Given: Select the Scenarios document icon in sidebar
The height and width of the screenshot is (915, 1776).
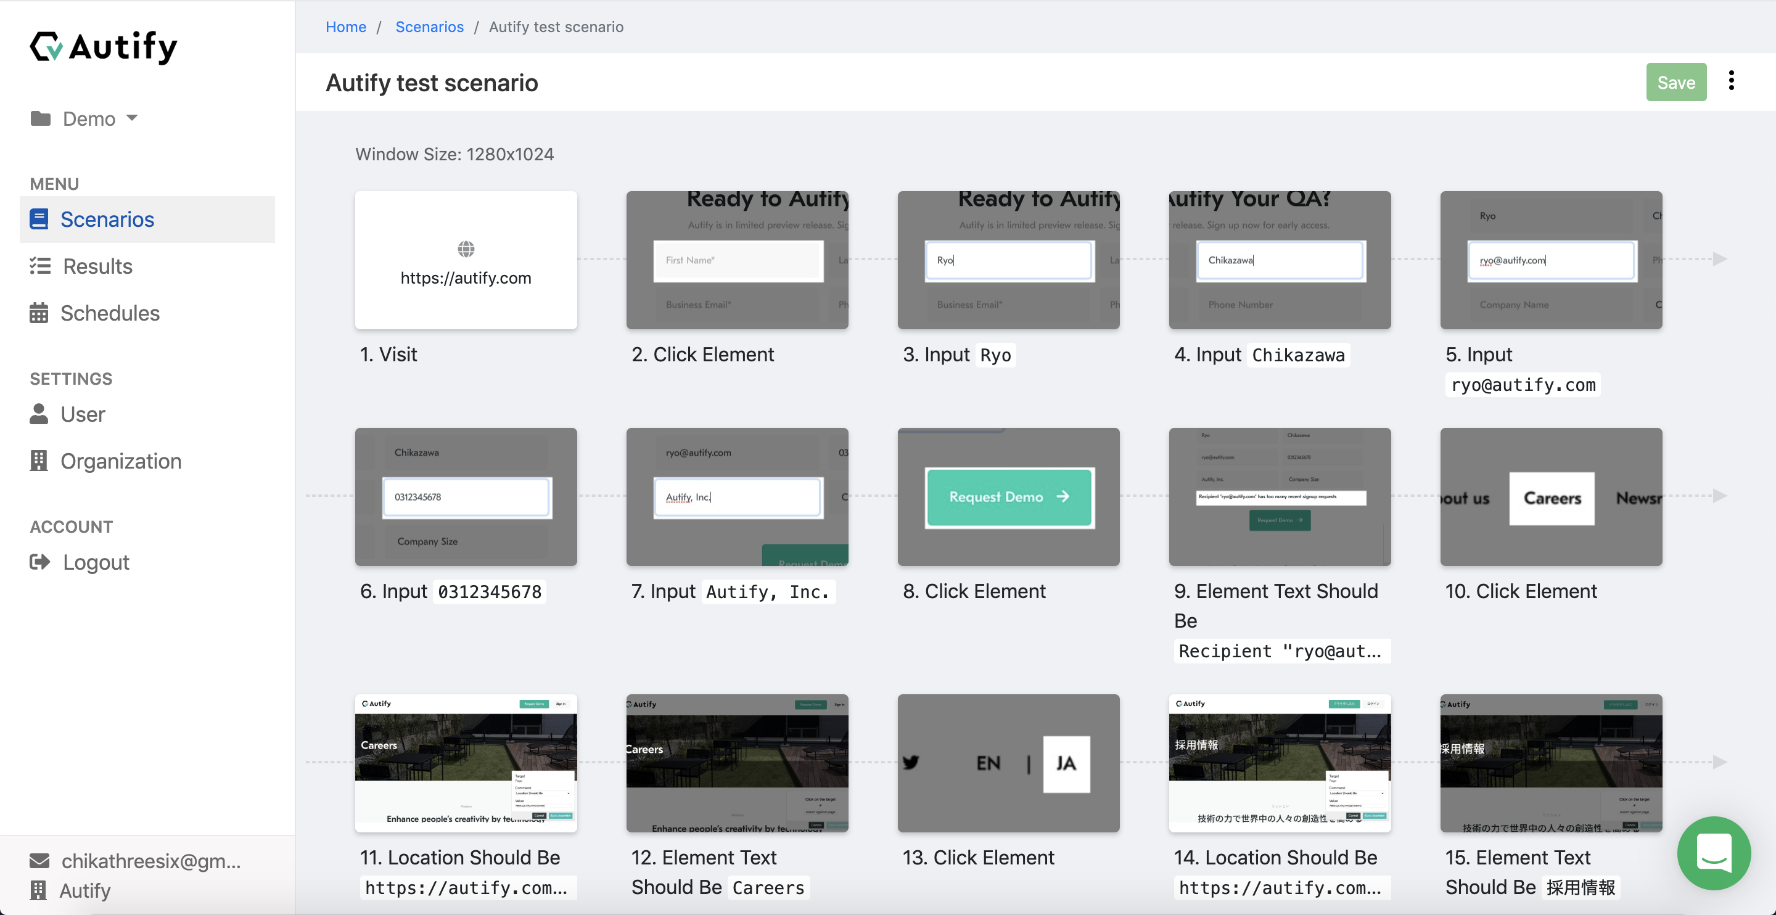Looking at the screenshot, I should click(39, 219).
